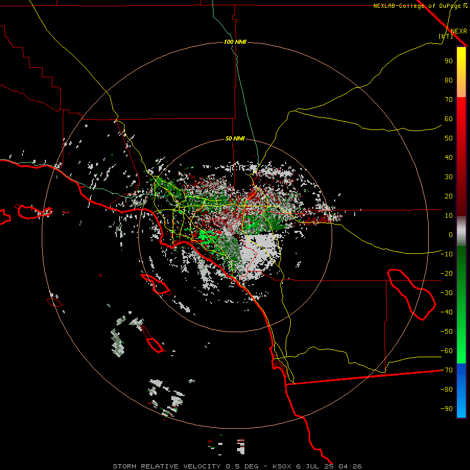Click the 0 value on velocity scale
470x470 pixels.
(x=451, y=235)
